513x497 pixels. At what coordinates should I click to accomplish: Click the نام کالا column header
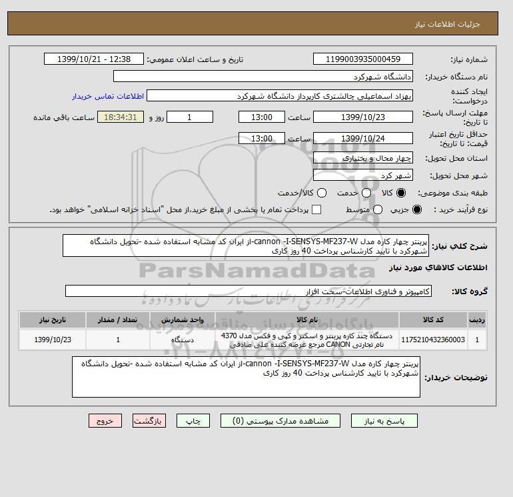(x=307, y=320)
